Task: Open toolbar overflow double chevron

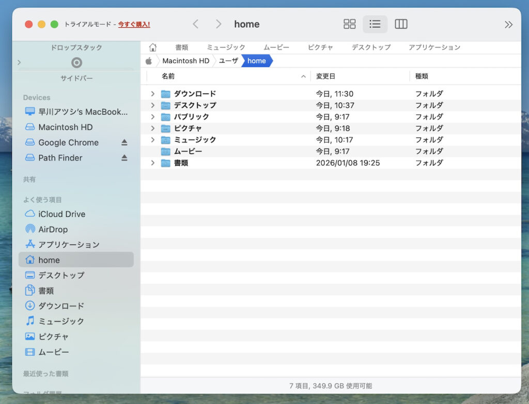Action: click(x=508, y=24)
